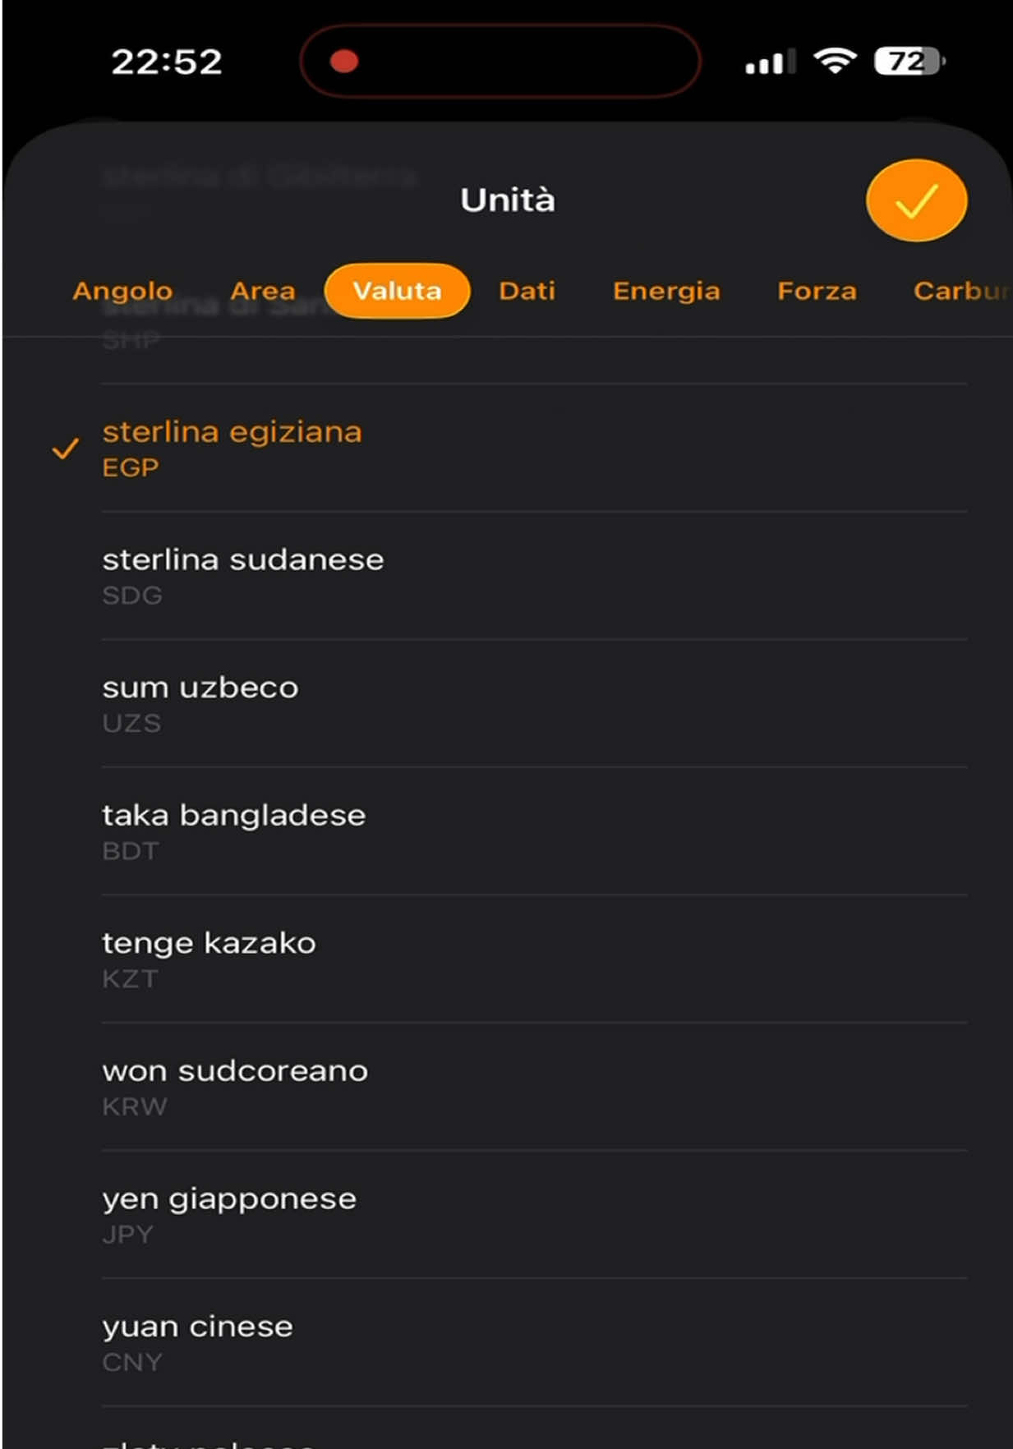Image resolution: width=1013 pixels, height=1449 pixels.
Task: Select yen giapponese JPY currency
Action: point(534,1215)
